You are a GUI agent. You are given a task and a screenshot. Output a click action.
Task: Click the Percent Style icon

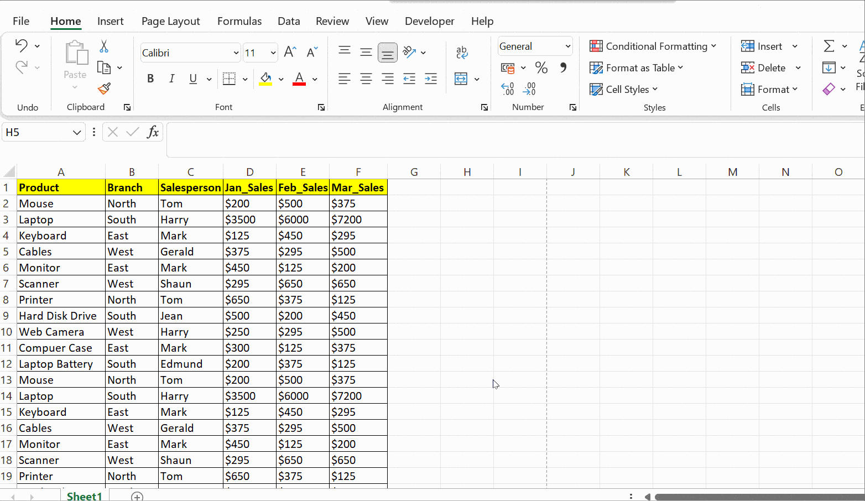click(x=541, y=67)
